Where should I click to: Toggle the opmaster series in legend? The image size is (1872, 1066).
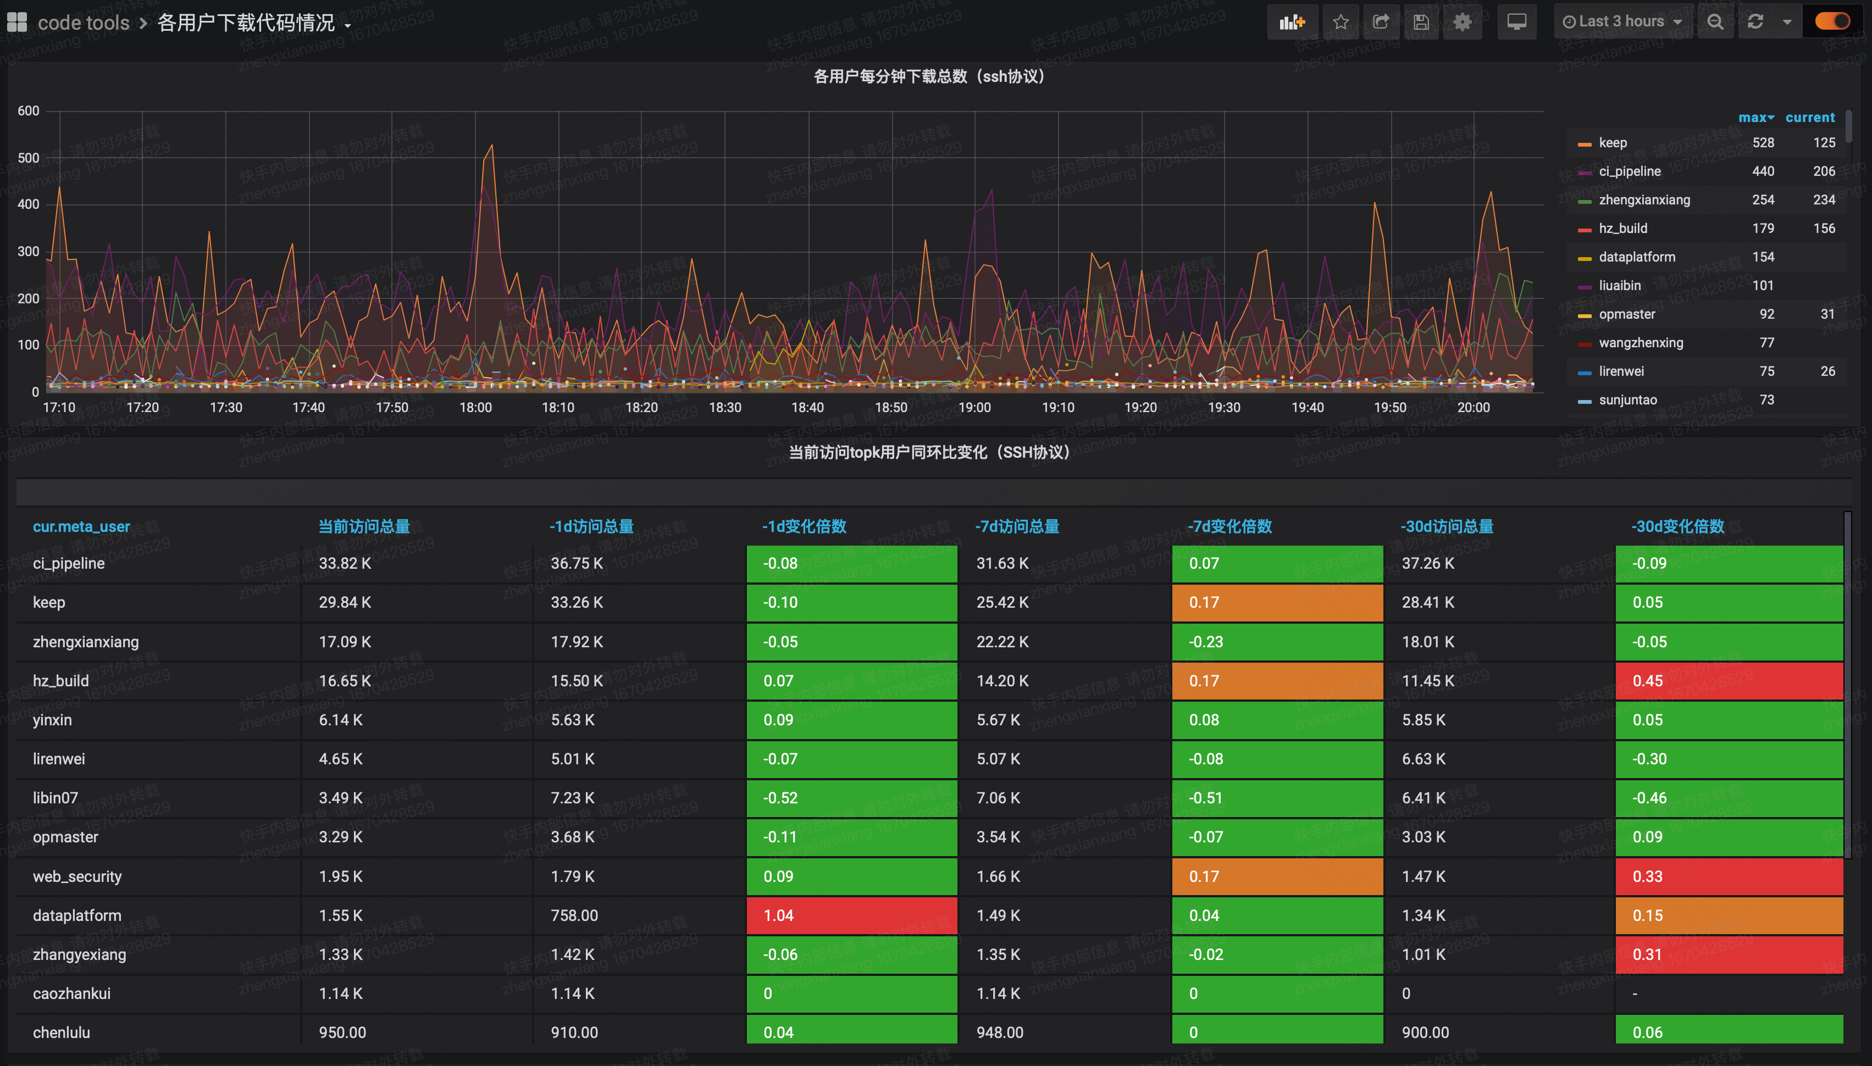1627,314
